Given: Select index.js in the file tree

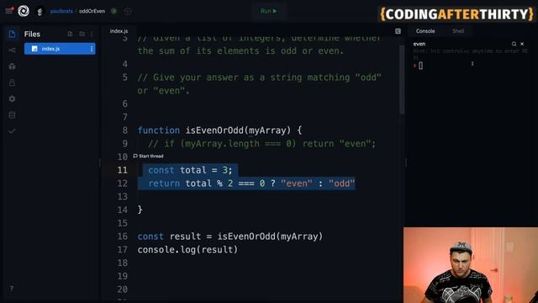Looking at the screenshot, I should [60, 49].
